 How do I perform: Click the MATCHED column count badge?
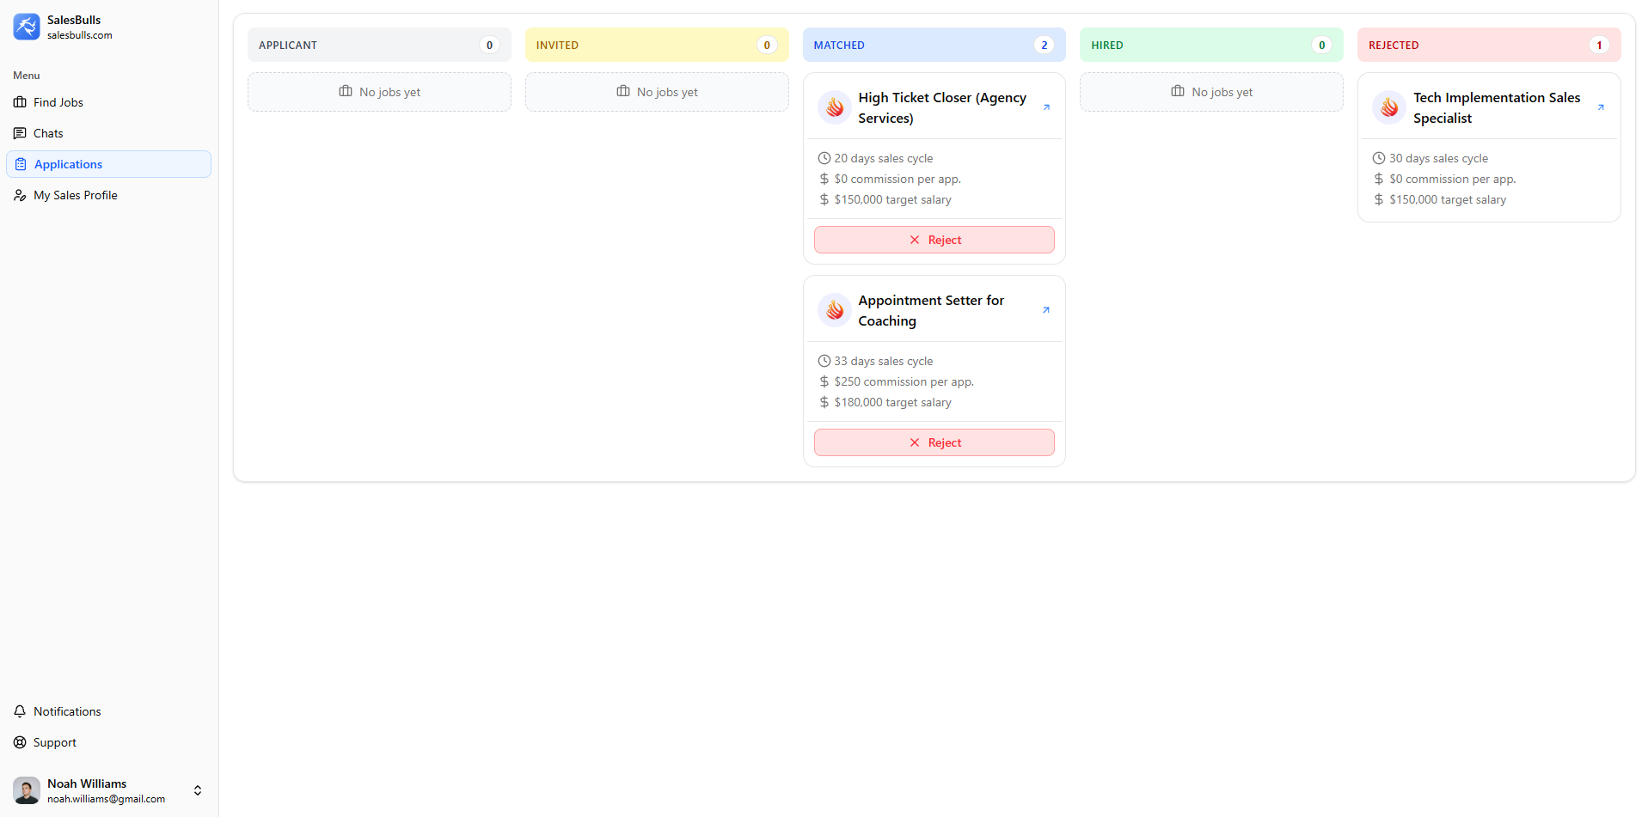1045,45
